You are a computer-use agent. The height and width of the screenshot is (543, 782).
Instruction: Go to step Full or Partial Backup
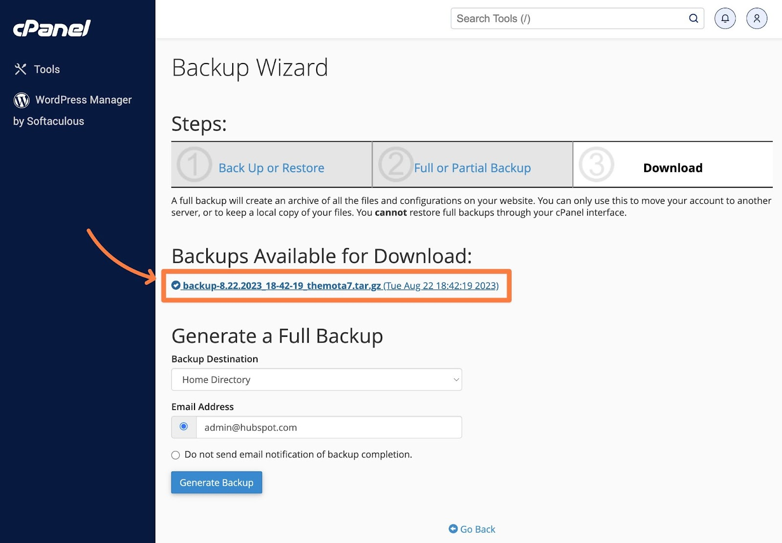472,168
